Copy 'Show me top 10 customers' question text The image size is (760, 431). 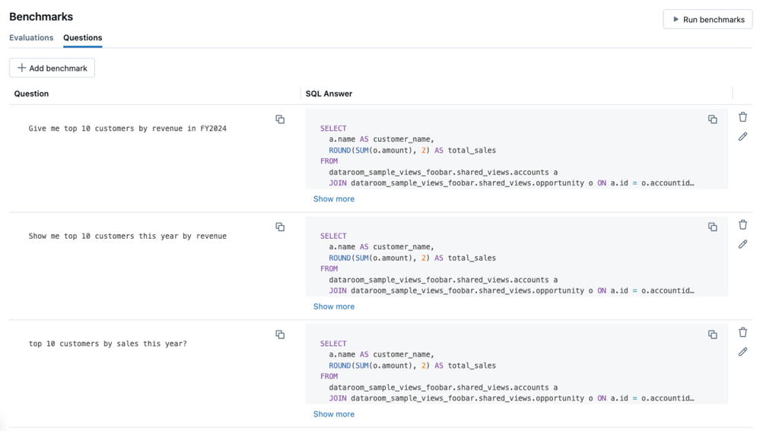point(280,227)
